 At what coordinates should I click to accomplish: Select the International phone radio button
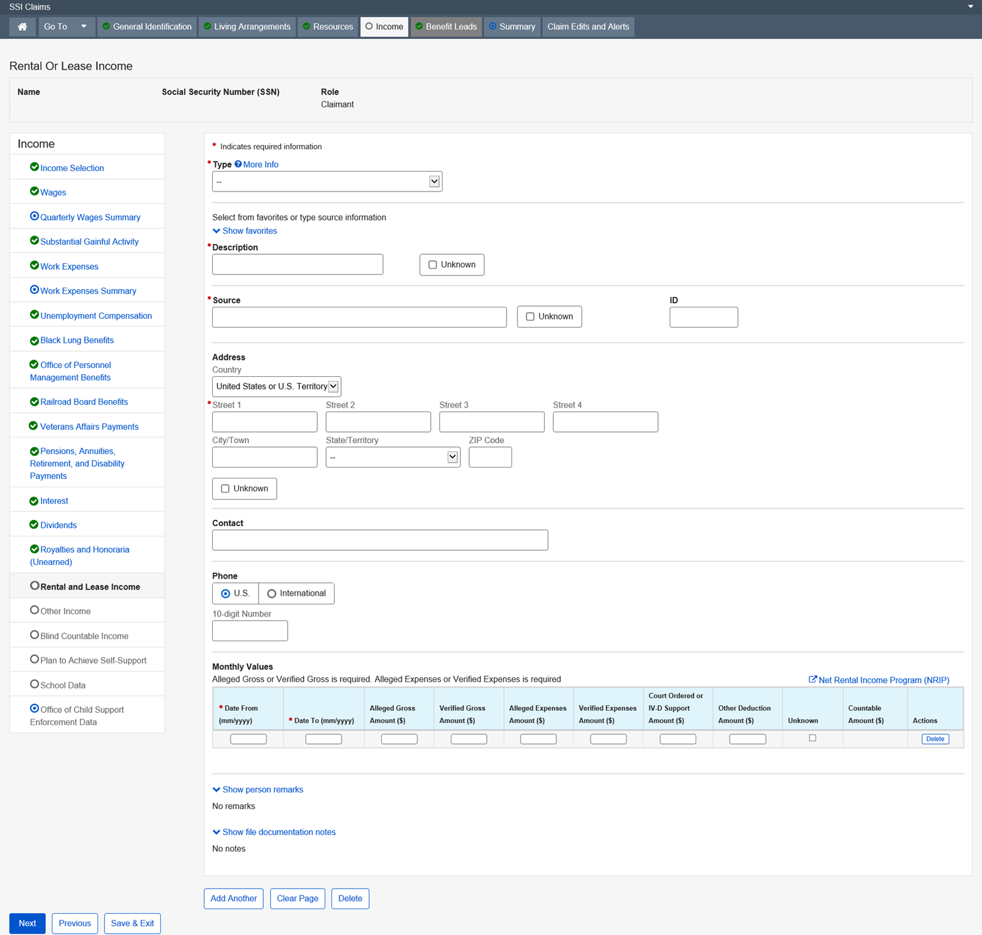271,594
